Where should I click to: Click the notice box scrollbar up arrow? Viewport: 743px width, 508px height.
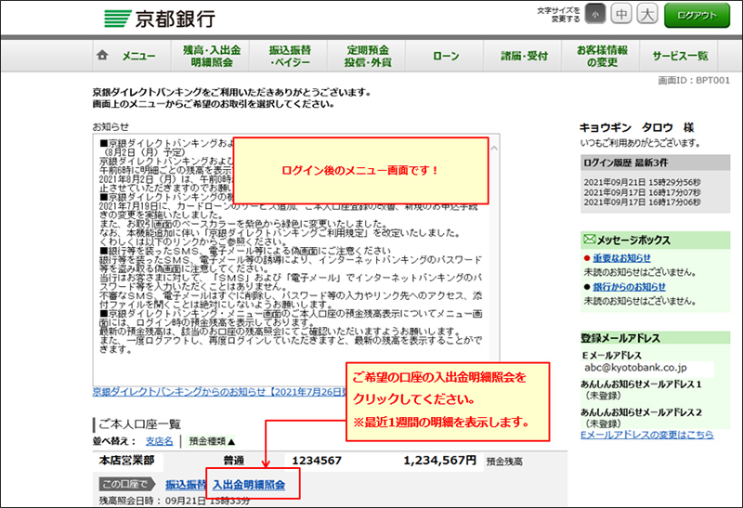pos(494,149)
